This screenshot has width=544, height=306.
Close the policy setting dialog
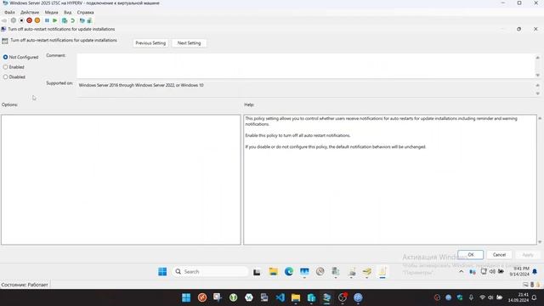tap(535, 29)
